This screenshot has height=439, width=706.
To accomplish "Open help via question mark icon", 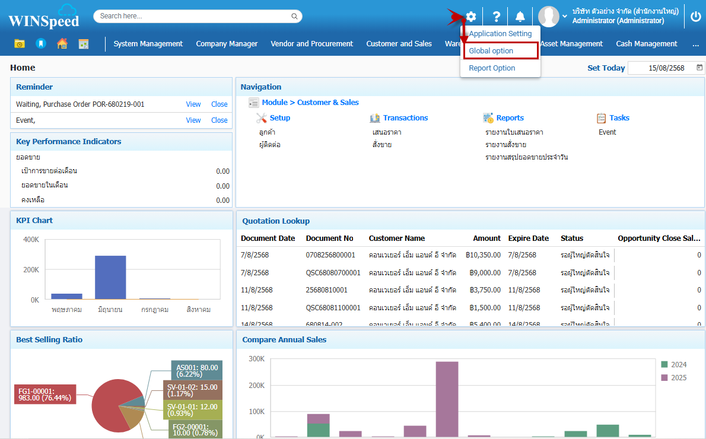I will 497,17.
